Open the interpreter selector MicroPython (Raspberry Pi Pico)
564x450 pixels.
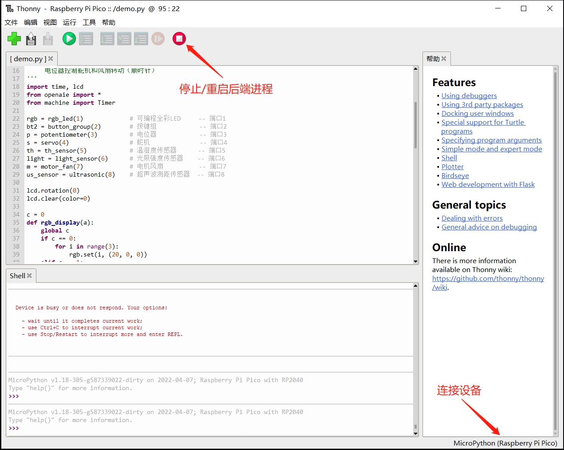[505, 443]
